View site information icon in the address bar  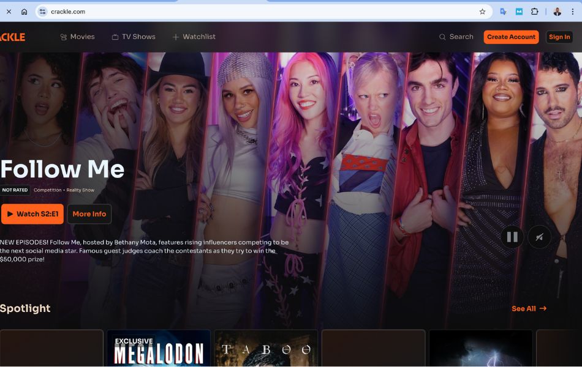click(43, 12)
